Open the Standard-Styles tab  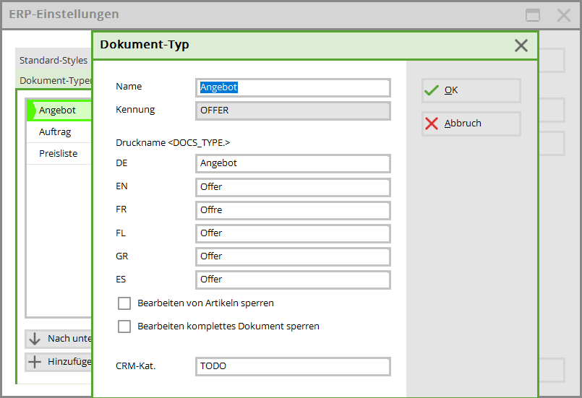[x=54, y=61]
